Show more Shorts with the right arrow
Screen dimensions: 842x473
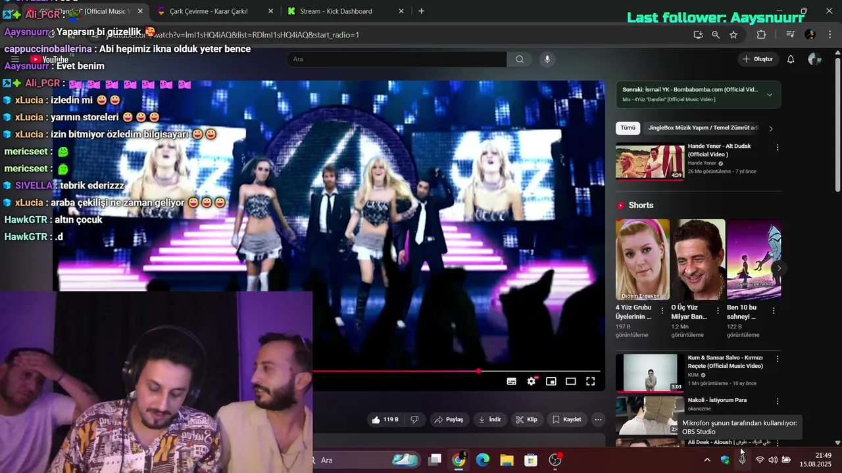[779, 268]
